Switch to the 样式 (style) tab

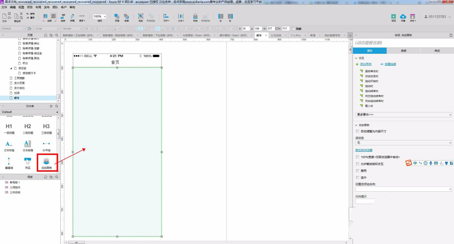pyautogui.click(x=437, y=51)
